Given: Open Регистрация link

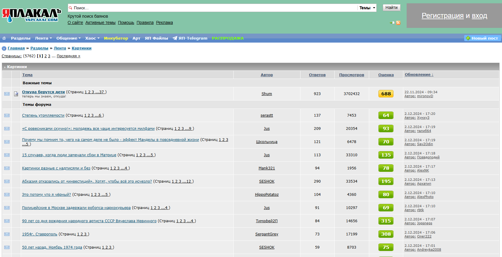Looking at the screenshot, I should coord(442,16).
